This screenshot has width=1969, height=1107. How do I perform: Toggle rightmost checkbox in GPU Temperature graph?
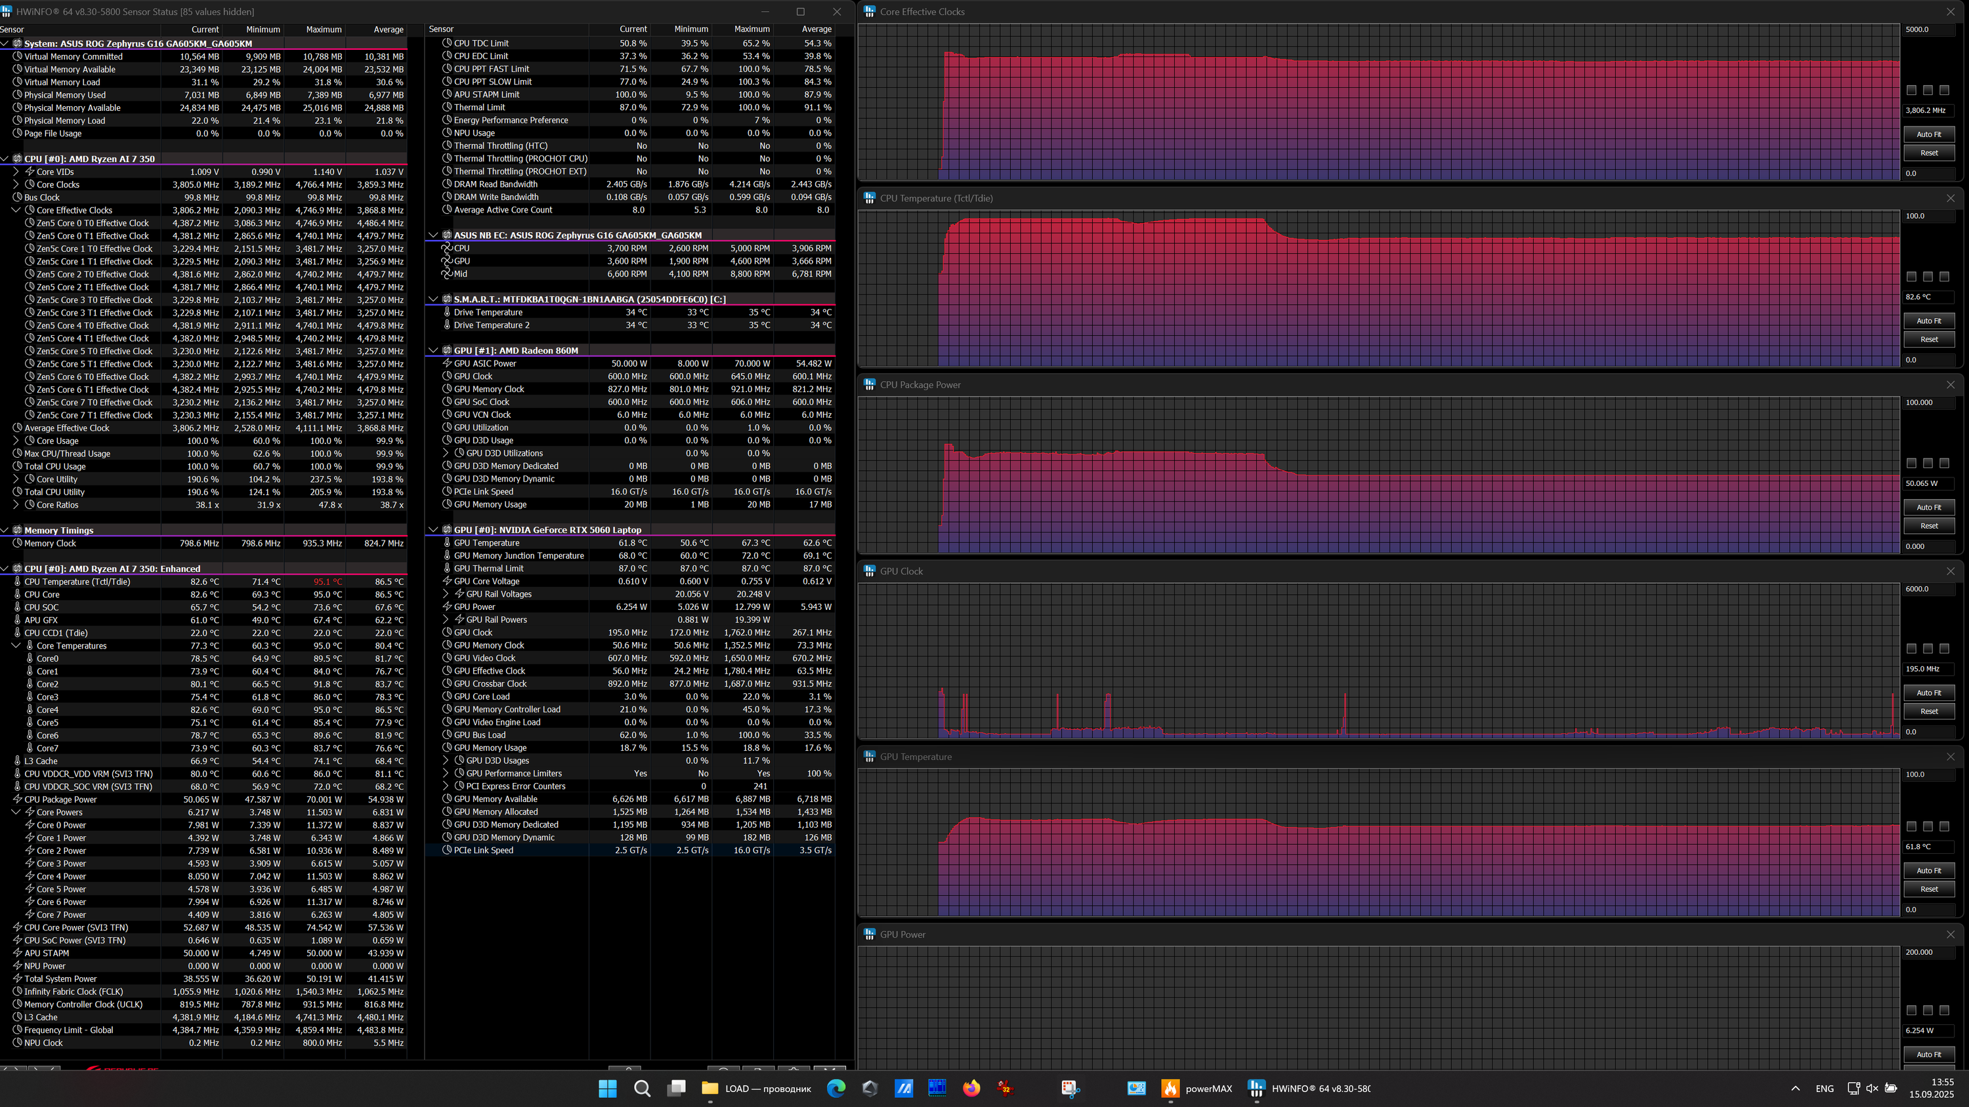1945,826
